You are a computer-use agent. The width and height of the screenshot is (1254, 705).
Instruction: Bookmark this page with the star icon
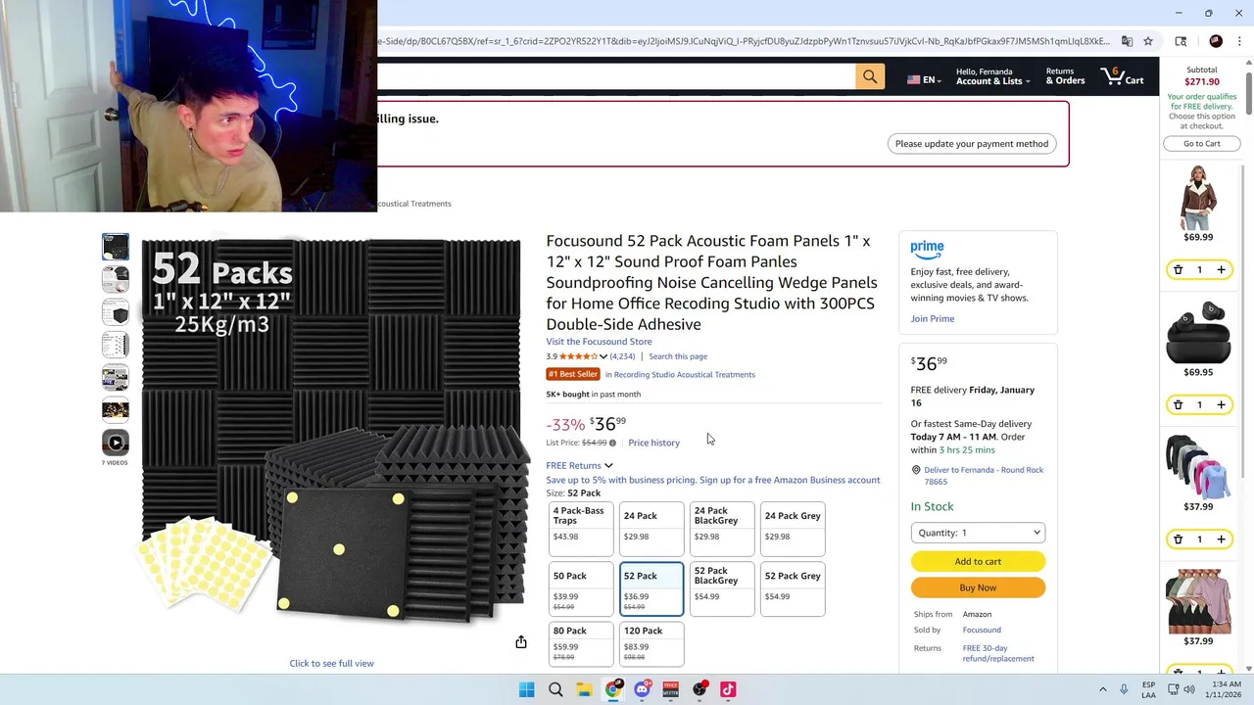(1148, 41)
